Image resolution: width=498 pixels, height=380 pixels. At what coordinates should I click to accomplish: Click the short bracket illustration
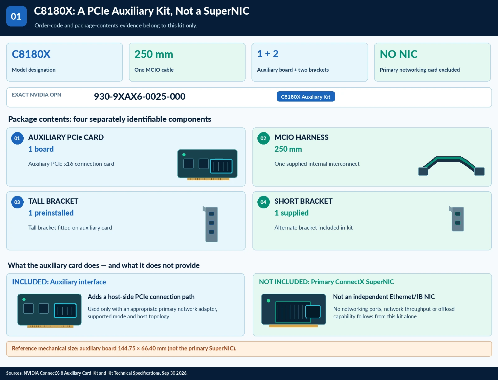[457, 218]
